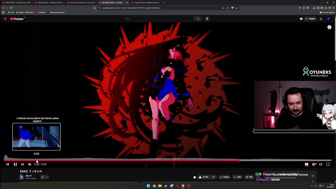
Task: Click the 0:20 seek preview thumbnail
Action: coord(36,136)
